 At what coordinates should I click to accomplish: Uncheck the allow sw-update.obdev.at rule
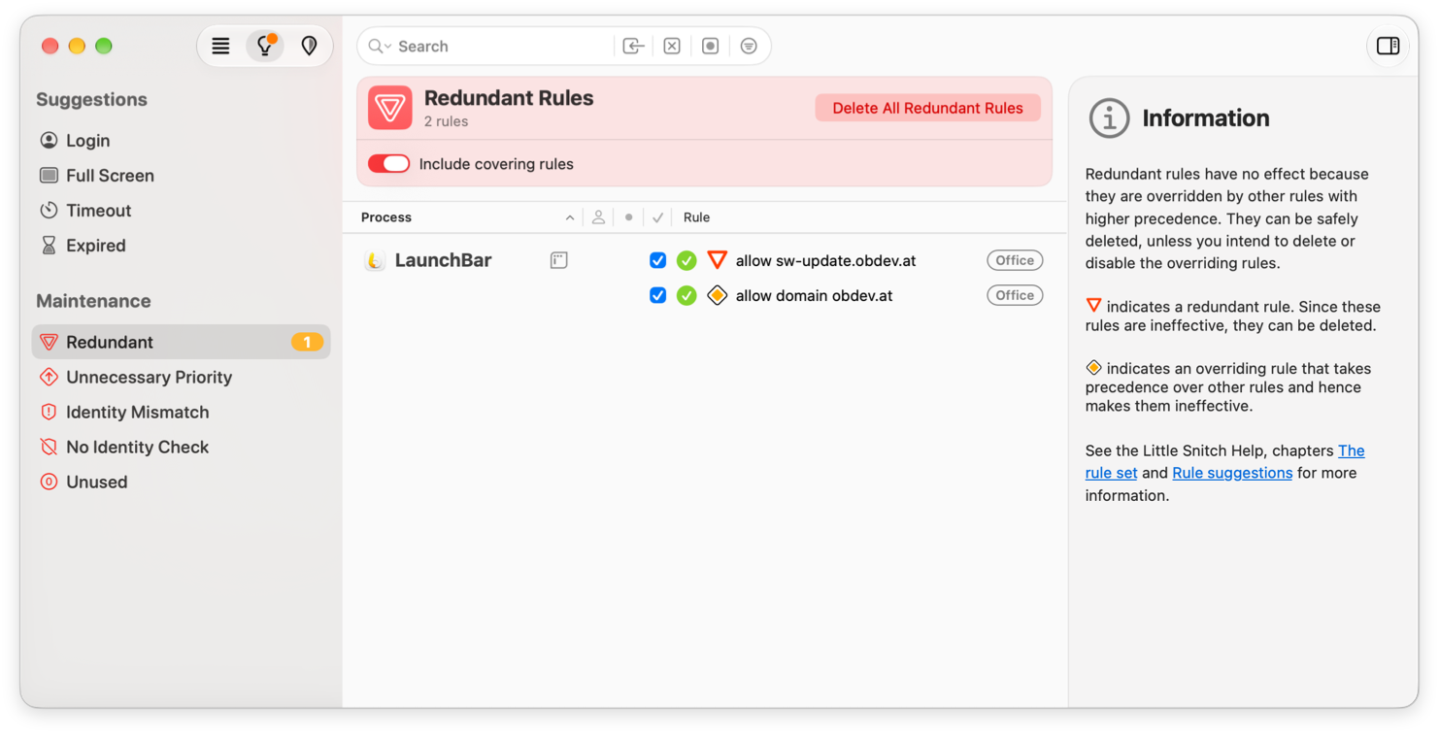(657, 260)
